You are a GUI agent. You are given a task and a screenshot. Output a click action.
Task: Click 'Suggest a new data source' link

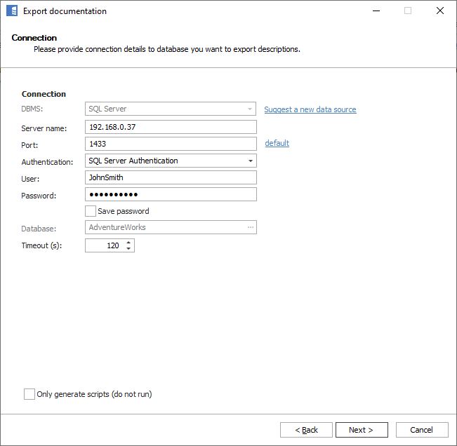(x=310, y=109)
